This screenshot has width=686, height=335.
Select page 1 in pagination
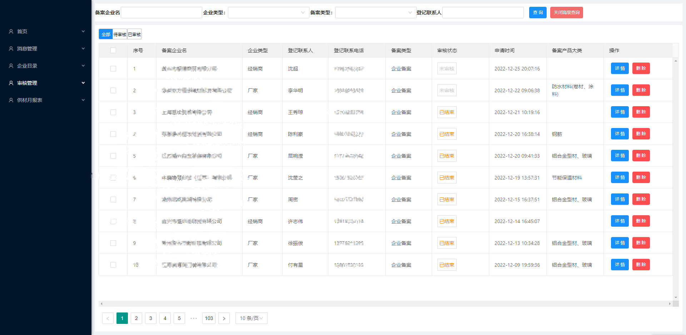122,318
